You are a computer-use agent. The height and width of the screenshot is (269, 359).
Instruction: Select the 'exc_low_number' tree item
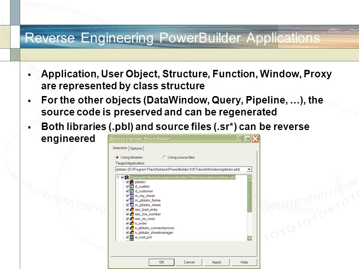[148, 214]
